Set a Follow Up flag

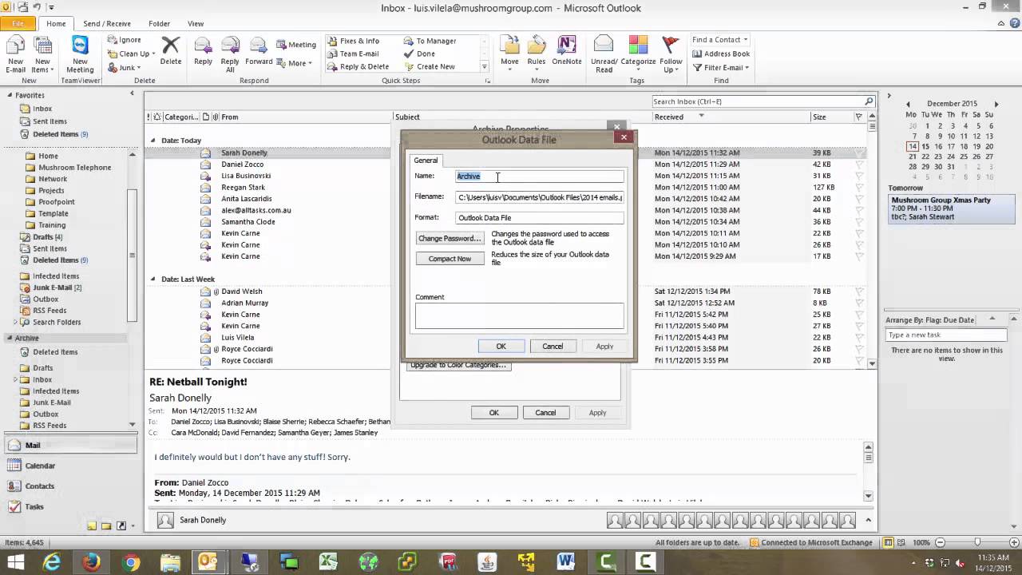(x=671, y=54)
